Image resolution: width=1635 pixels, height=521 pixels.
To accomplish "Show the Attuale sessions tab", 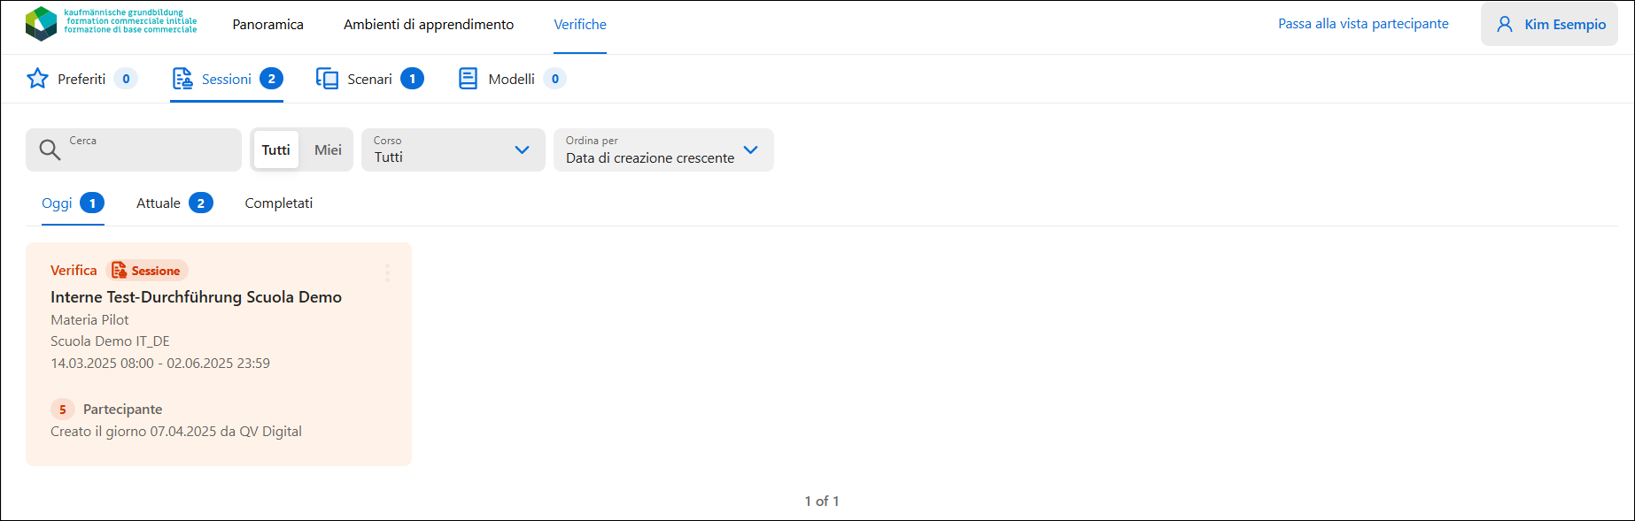I will (174, 203).
